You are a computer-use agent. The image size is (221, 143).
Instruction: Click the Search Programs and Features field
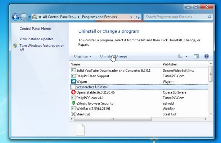pos(178,17)
